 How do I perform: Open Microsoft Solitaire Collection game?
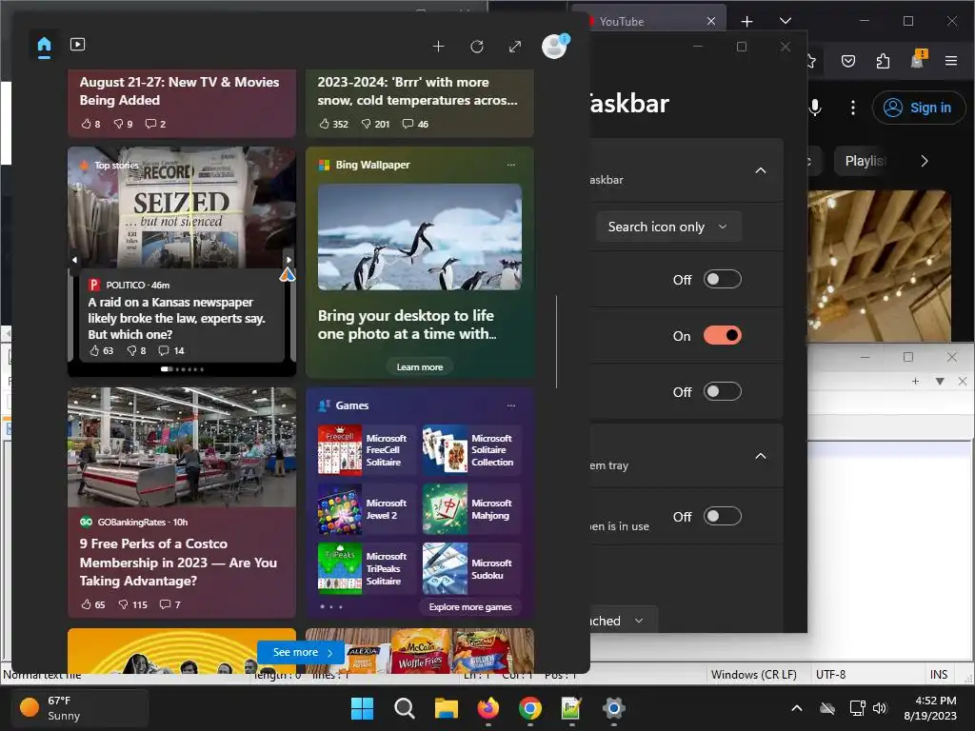click(471, 450)
